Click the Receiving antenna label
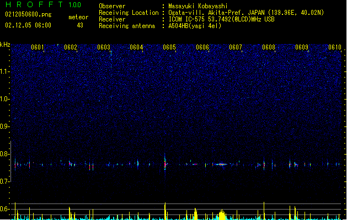Viewport: 347px width, 220px height. [x=127, y=26]
